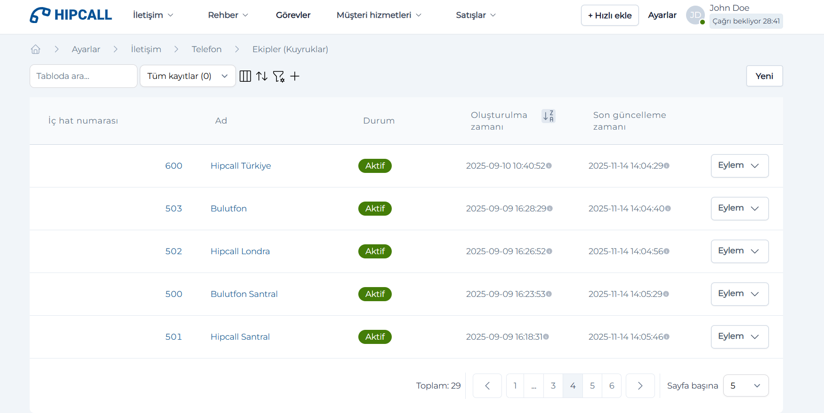Open the Sayfa başına page size dropdown

(745, 386)
